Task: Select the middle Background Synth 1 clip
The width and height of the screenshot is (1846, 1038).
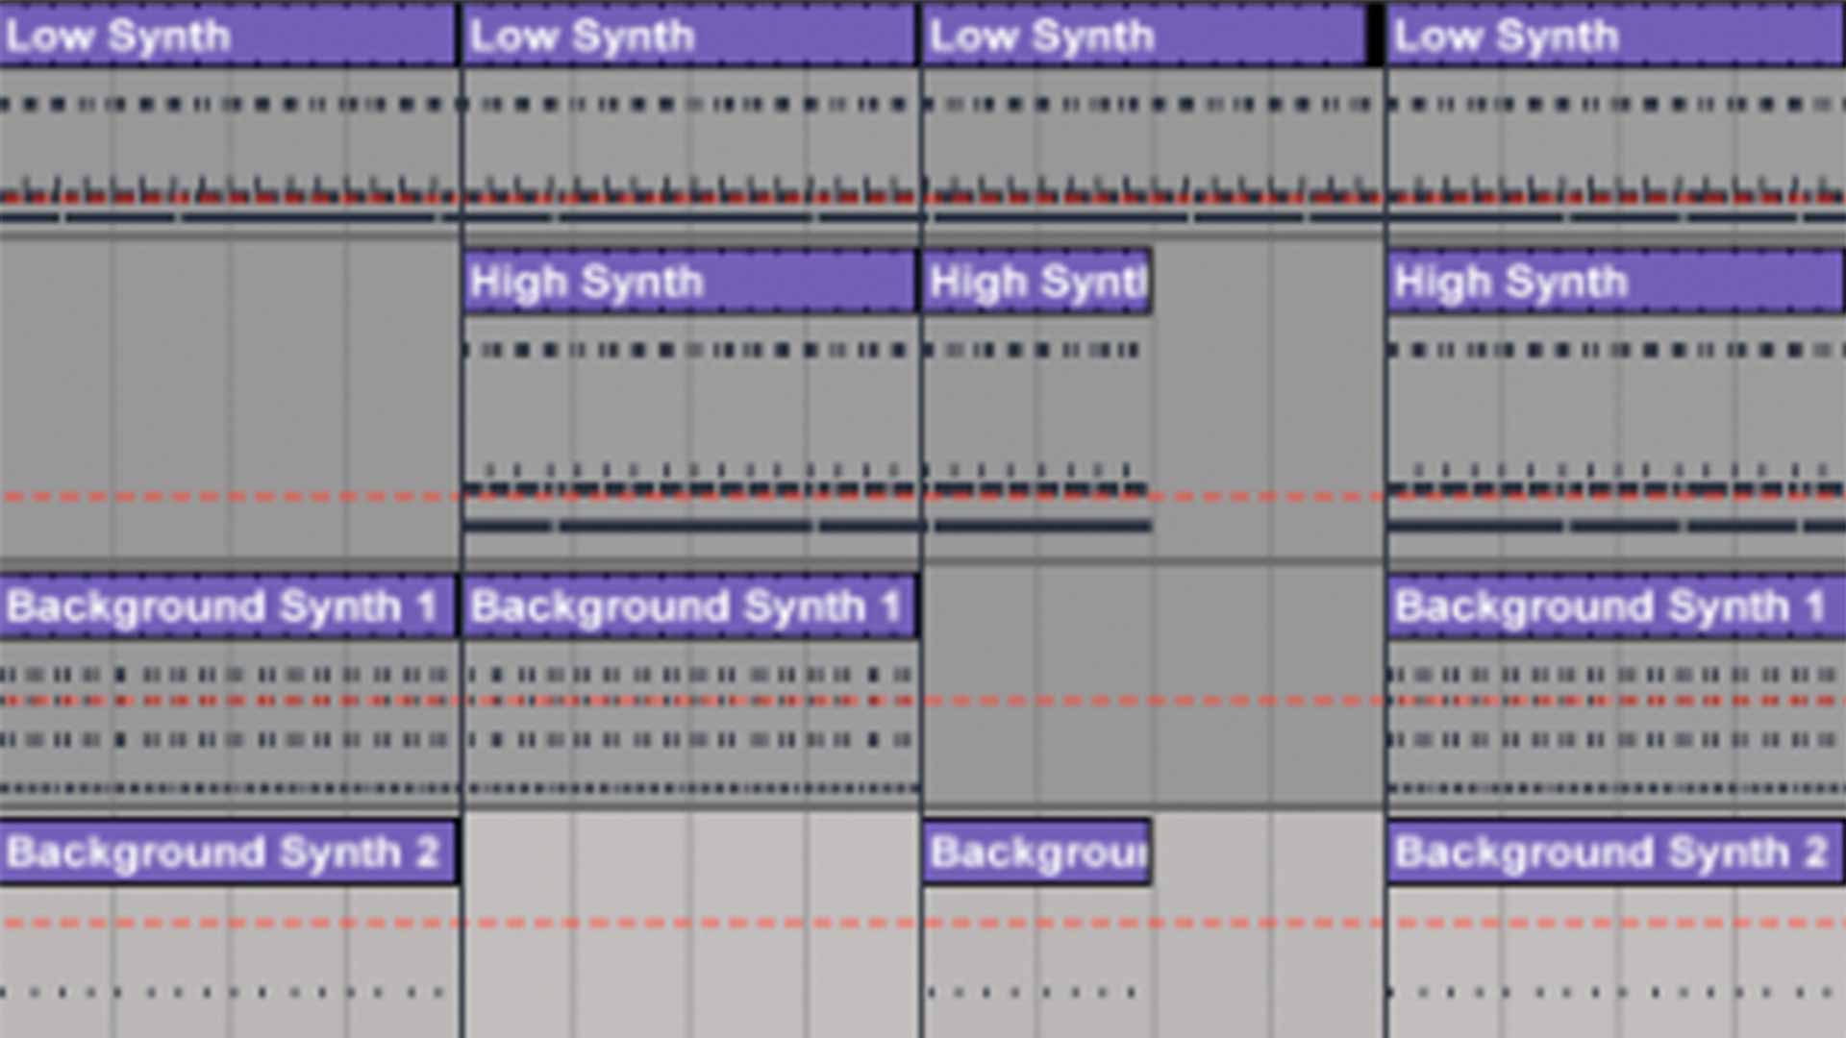Action: pos(688,607)
